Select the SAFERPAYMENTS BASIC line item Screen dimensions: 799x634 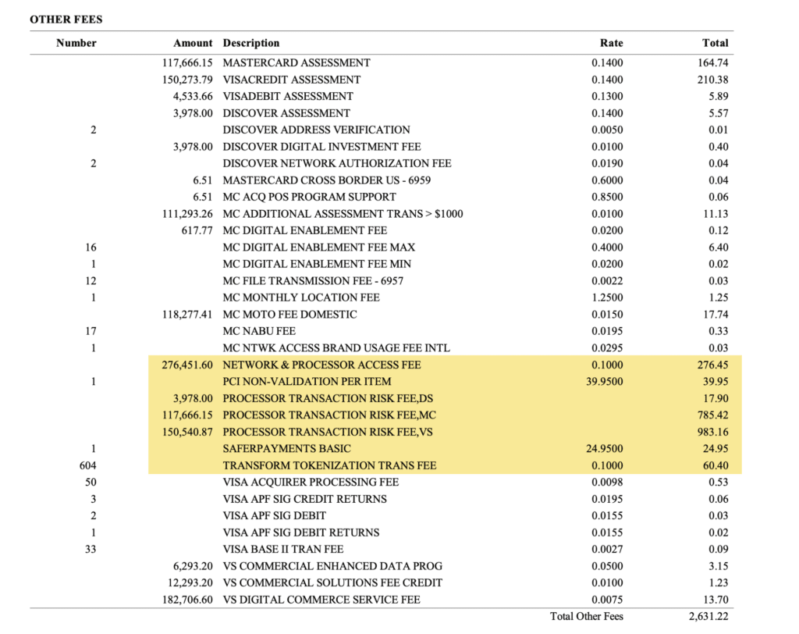point(286,449)
